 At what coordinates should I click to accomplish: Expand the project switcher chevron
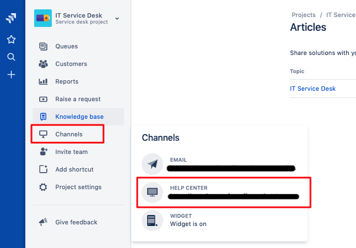pyautogui.click(x=117, y=18)
